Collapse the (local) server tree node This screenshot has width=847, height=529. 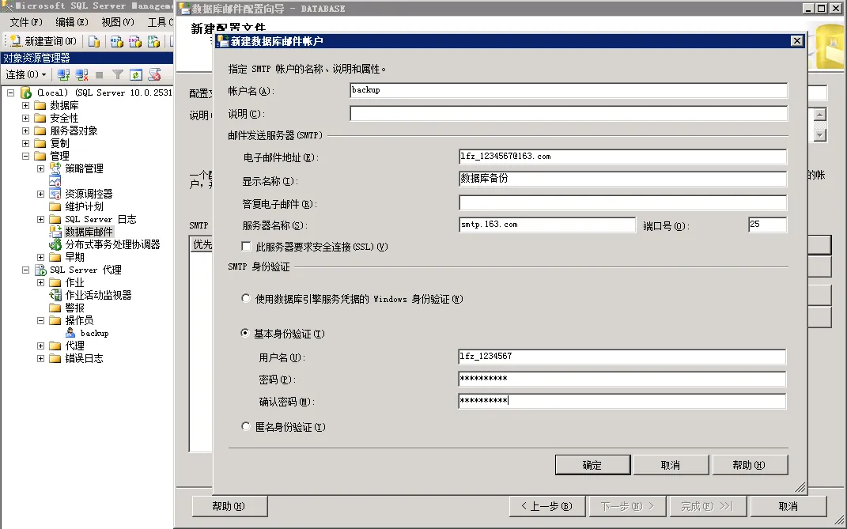[10, 93]
